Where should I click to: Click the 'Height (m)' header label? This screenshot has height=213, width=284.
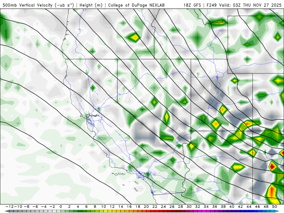click(x=91, y=5)
